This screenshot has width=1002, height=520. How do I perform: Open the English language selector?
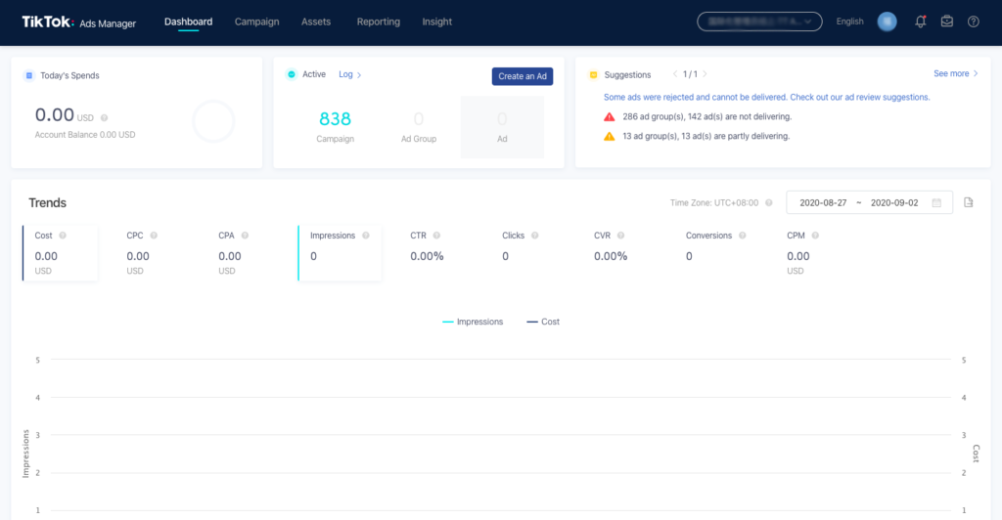[x=849, y=22]
